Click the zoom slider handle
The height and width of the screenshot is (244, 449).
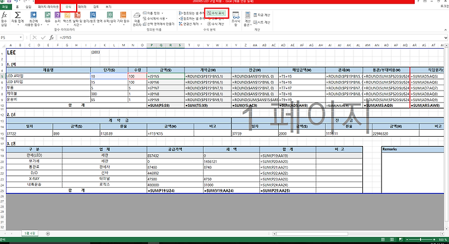pos(420,240)
